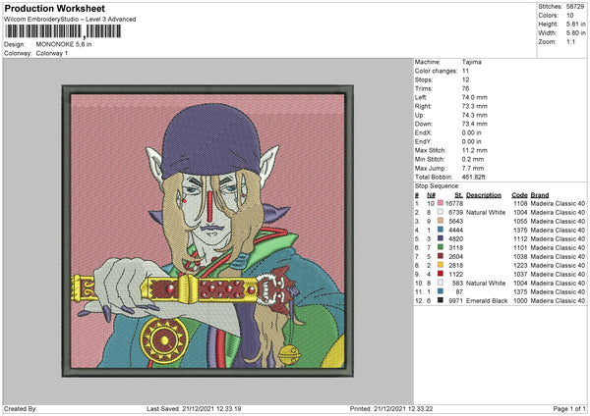Click the Width value '5.80 in'
Screen dimensions: 590x416
coord(575,33)
